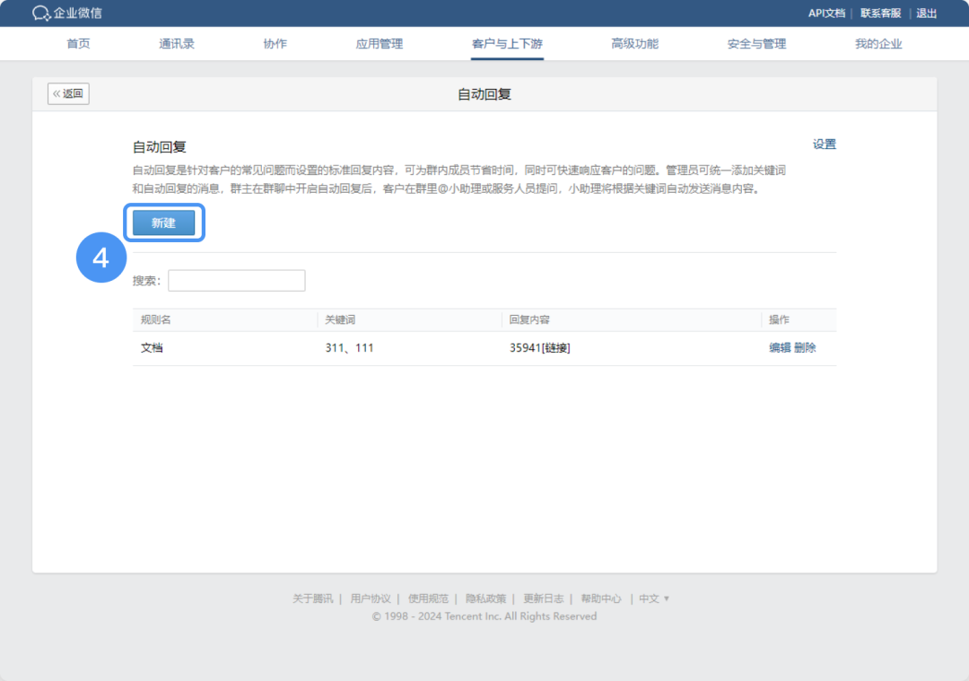Open the 帮助中心 footer link
Image resolution: width=969 pixels, height=681 pixels.
point(600,598)
